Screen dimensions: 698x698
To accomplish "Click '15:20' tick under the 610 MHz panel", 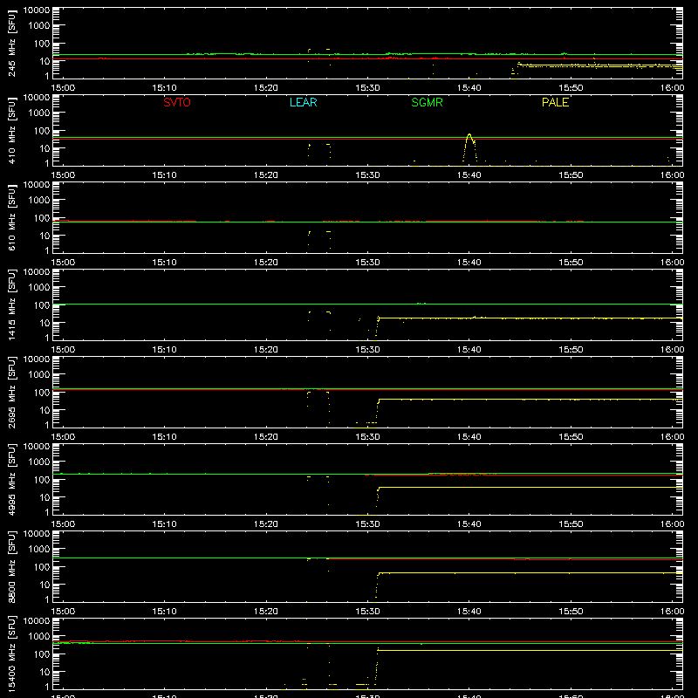I will click(266, 263).
